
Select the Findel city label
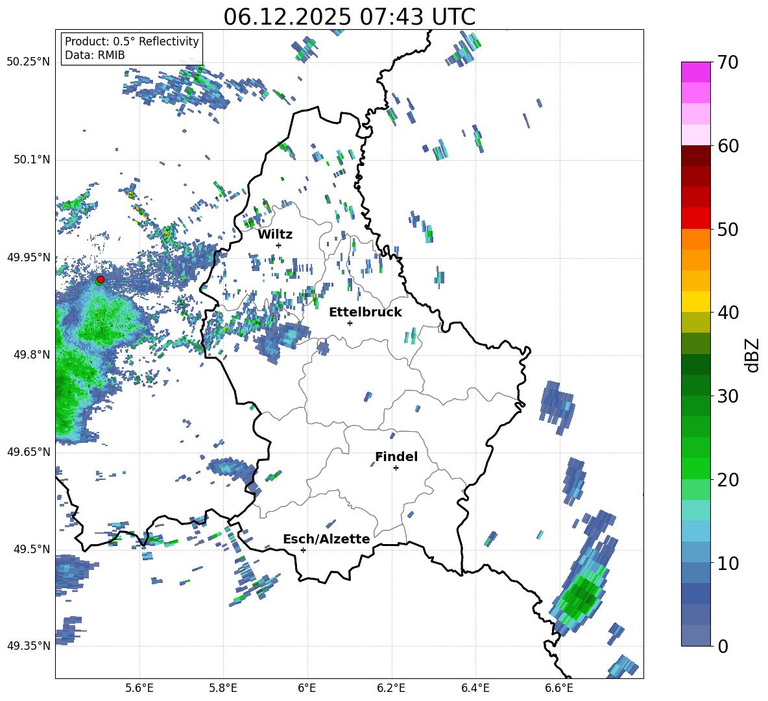tap(396, 457)
